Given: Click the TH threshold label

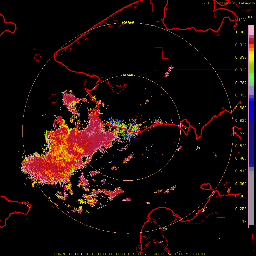Looking at the screenshot, I should tap(244, 222).
